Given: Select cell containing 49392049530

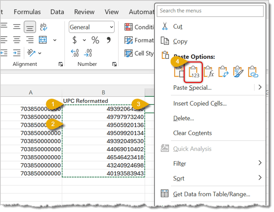Looking at the screenshot, I should click(x=104, y=141).
